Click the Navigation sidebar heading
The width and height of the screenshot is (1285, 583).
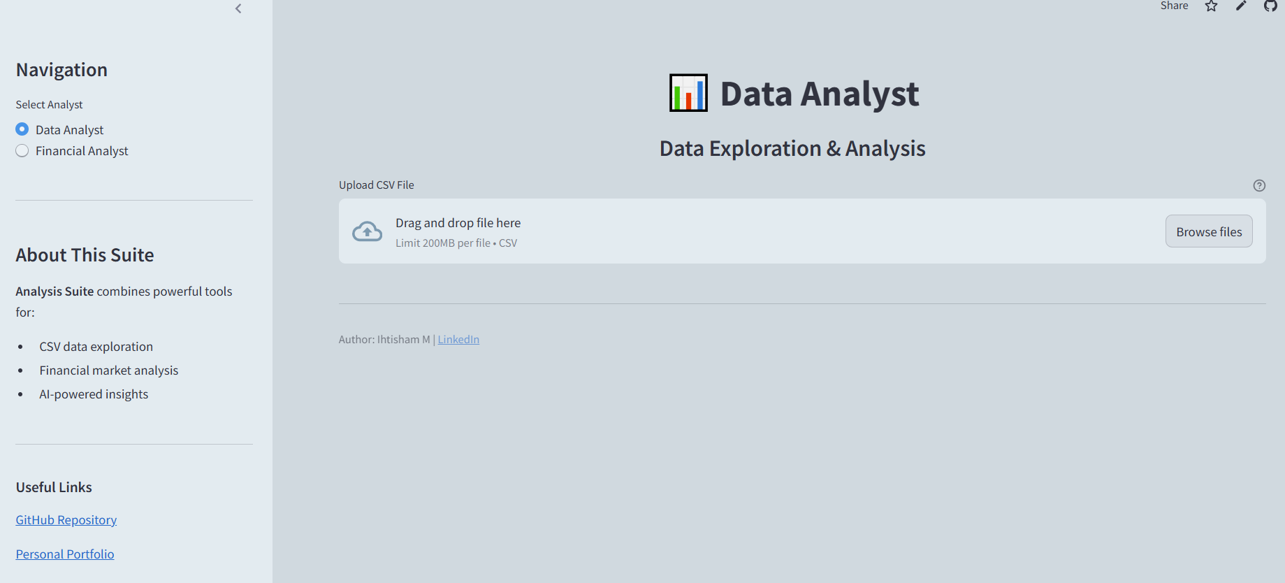click(61, 70)
